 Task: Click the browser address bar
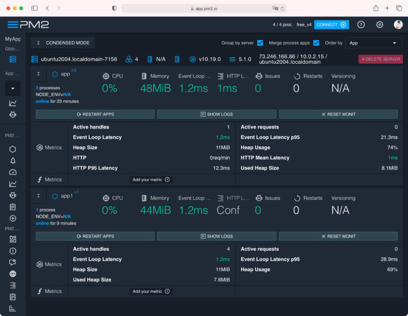pyautogui.click(x=204, y=8)
